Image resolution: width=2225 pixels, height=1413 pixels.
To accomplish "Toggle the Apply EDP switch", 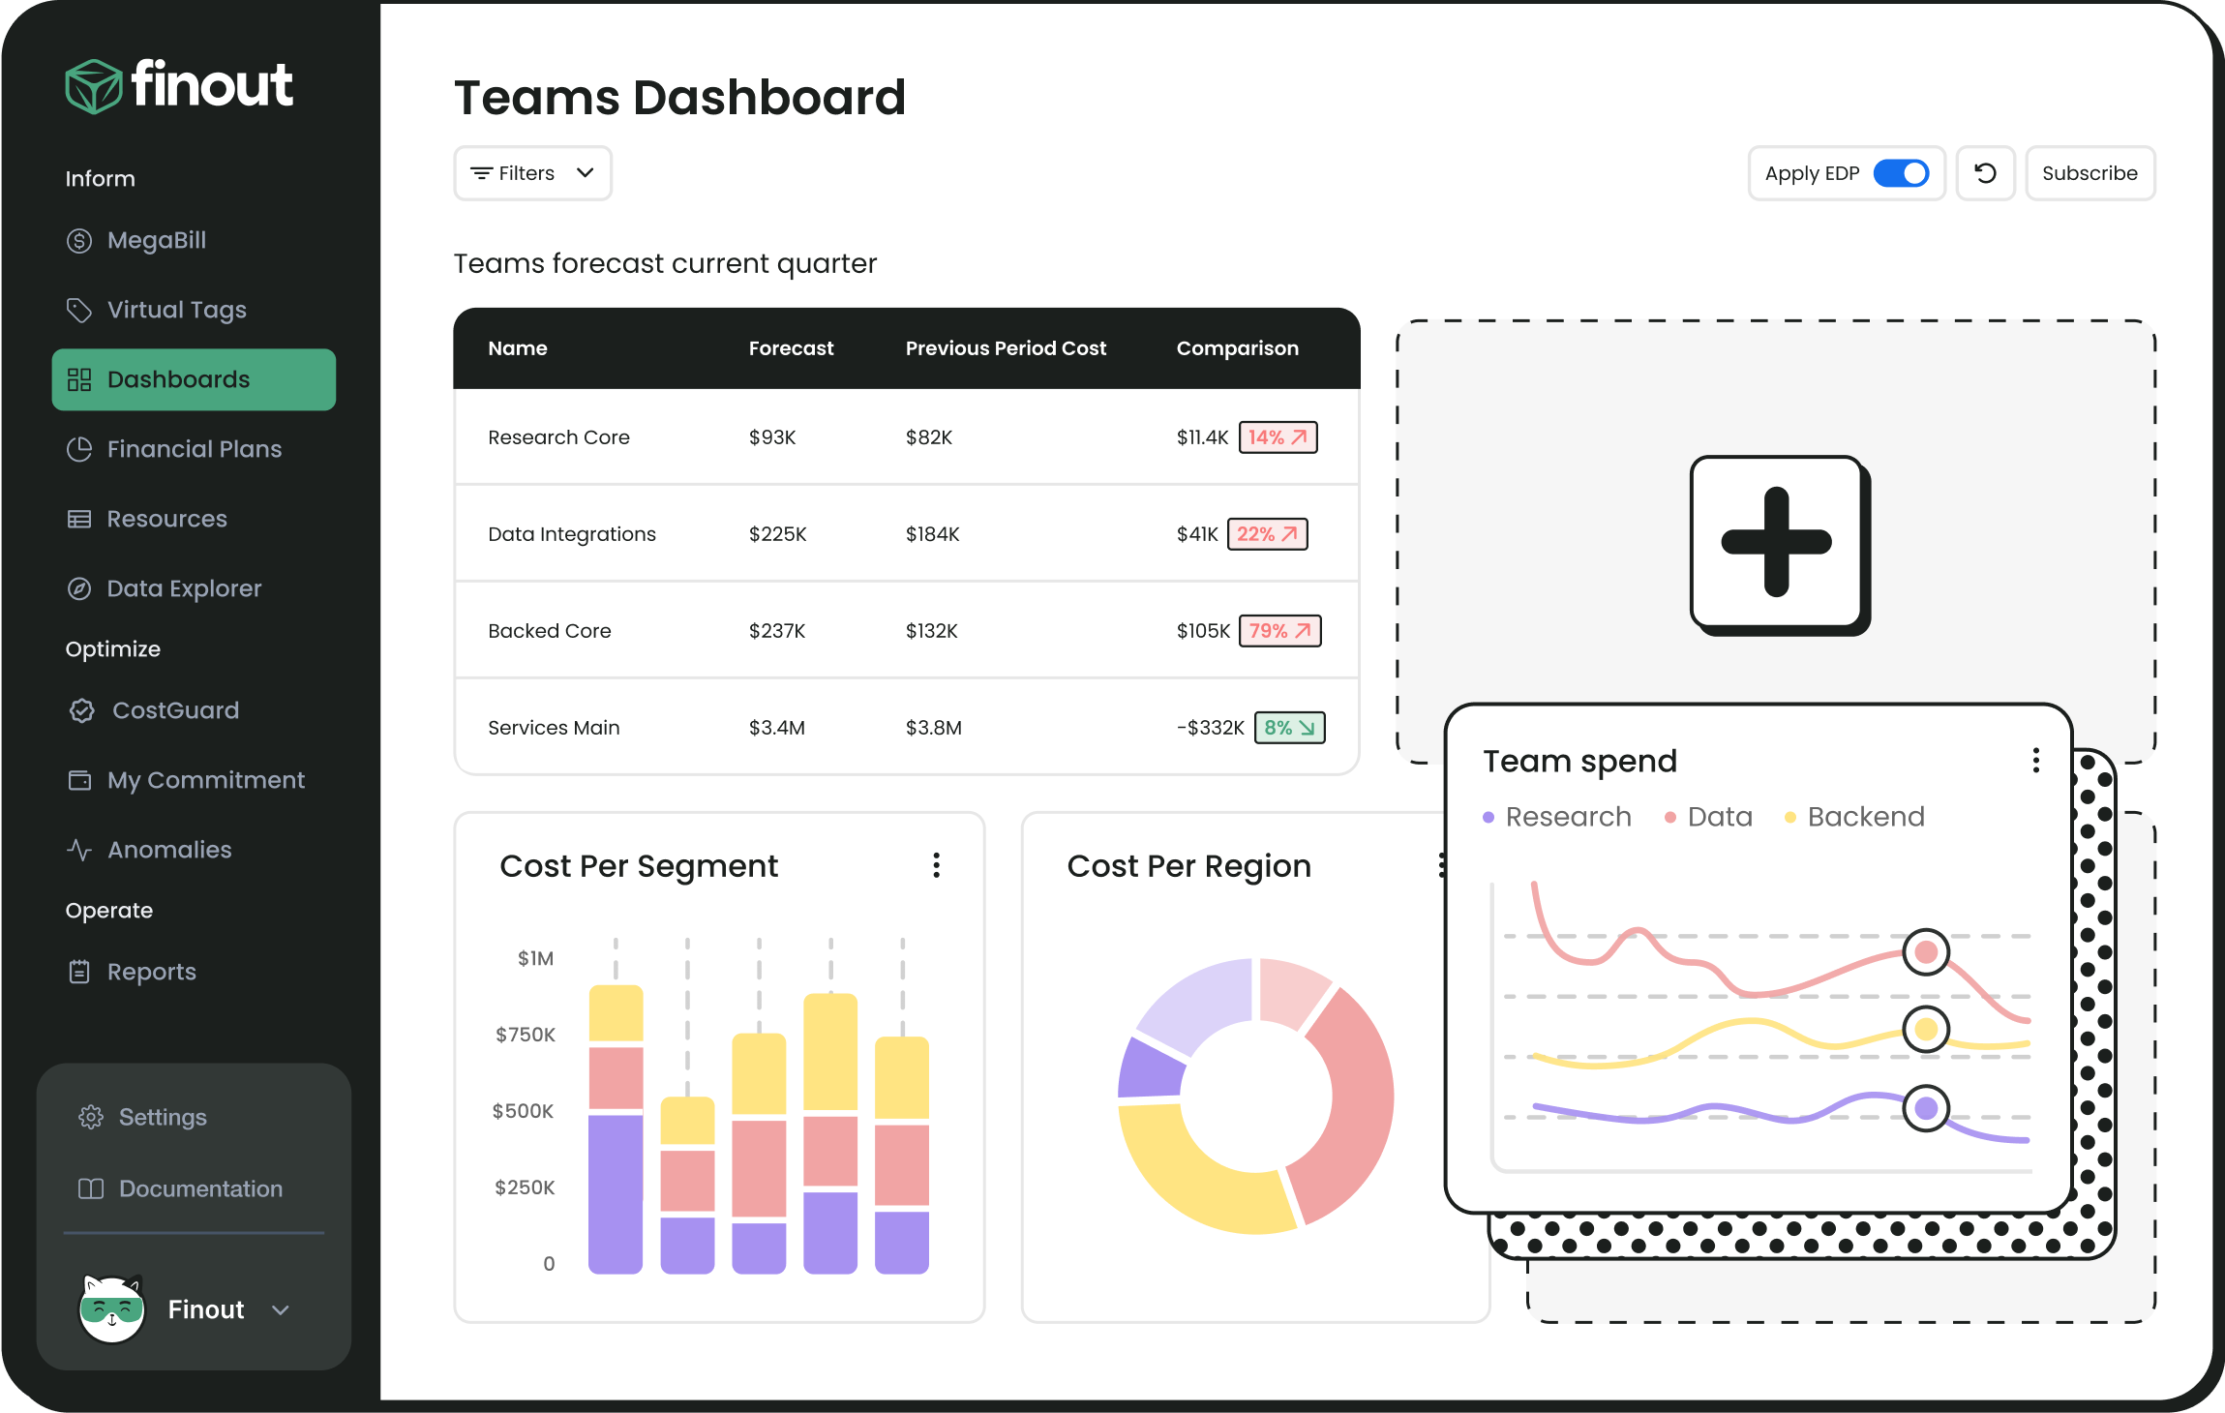I will point(1903,173).
